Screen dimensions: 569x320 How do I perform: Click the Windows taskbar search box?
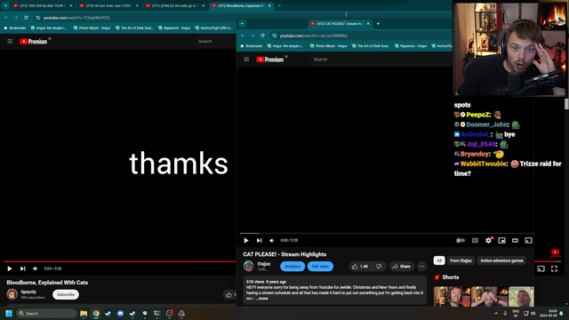click(x=46, y=313)
